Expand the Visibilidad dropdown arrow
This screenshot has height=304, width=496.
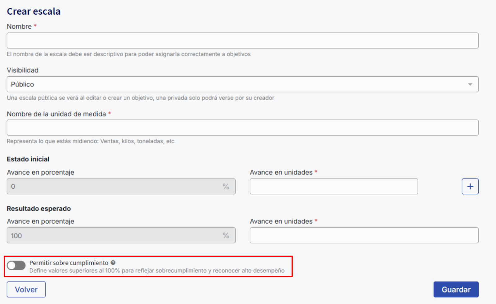[470, 84]
